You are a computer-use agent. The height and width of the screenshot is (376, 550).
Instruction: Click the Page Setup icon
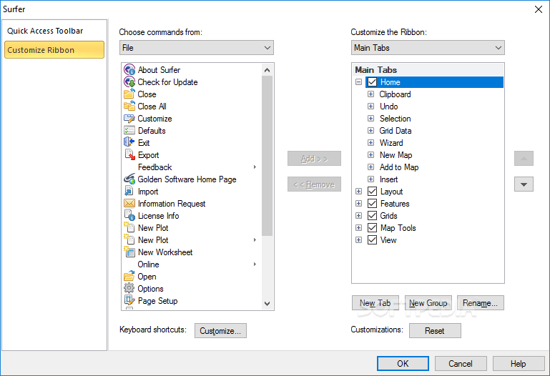[129, 300]
